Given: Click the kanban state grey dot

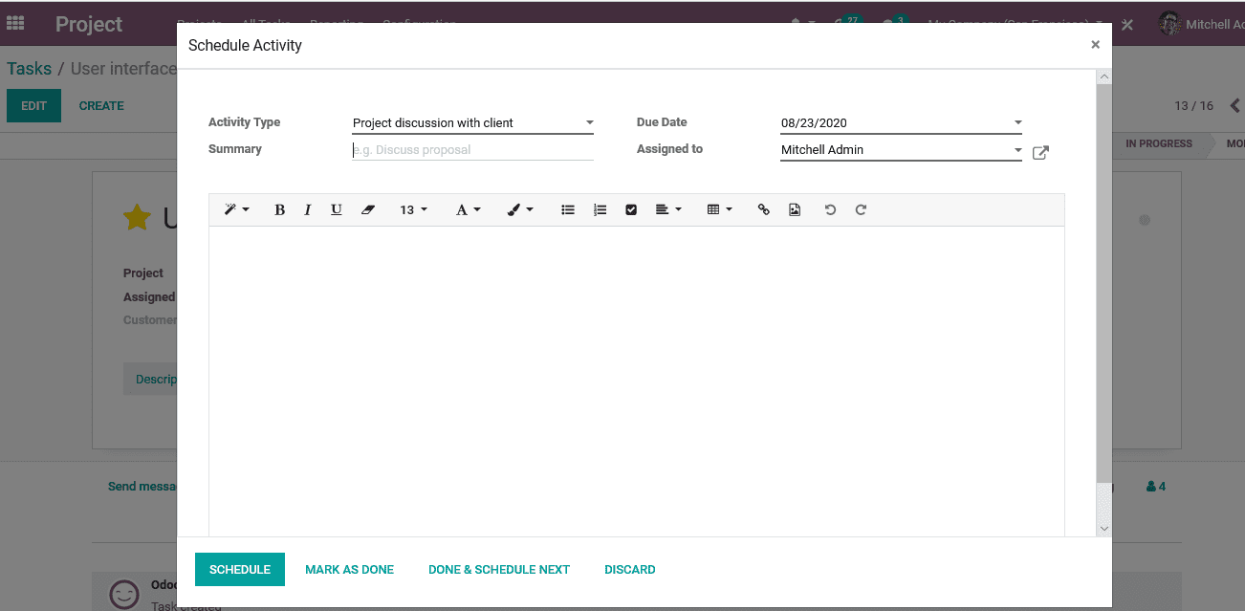Looking at the screenshot, I should click(x=1145, y=220).
